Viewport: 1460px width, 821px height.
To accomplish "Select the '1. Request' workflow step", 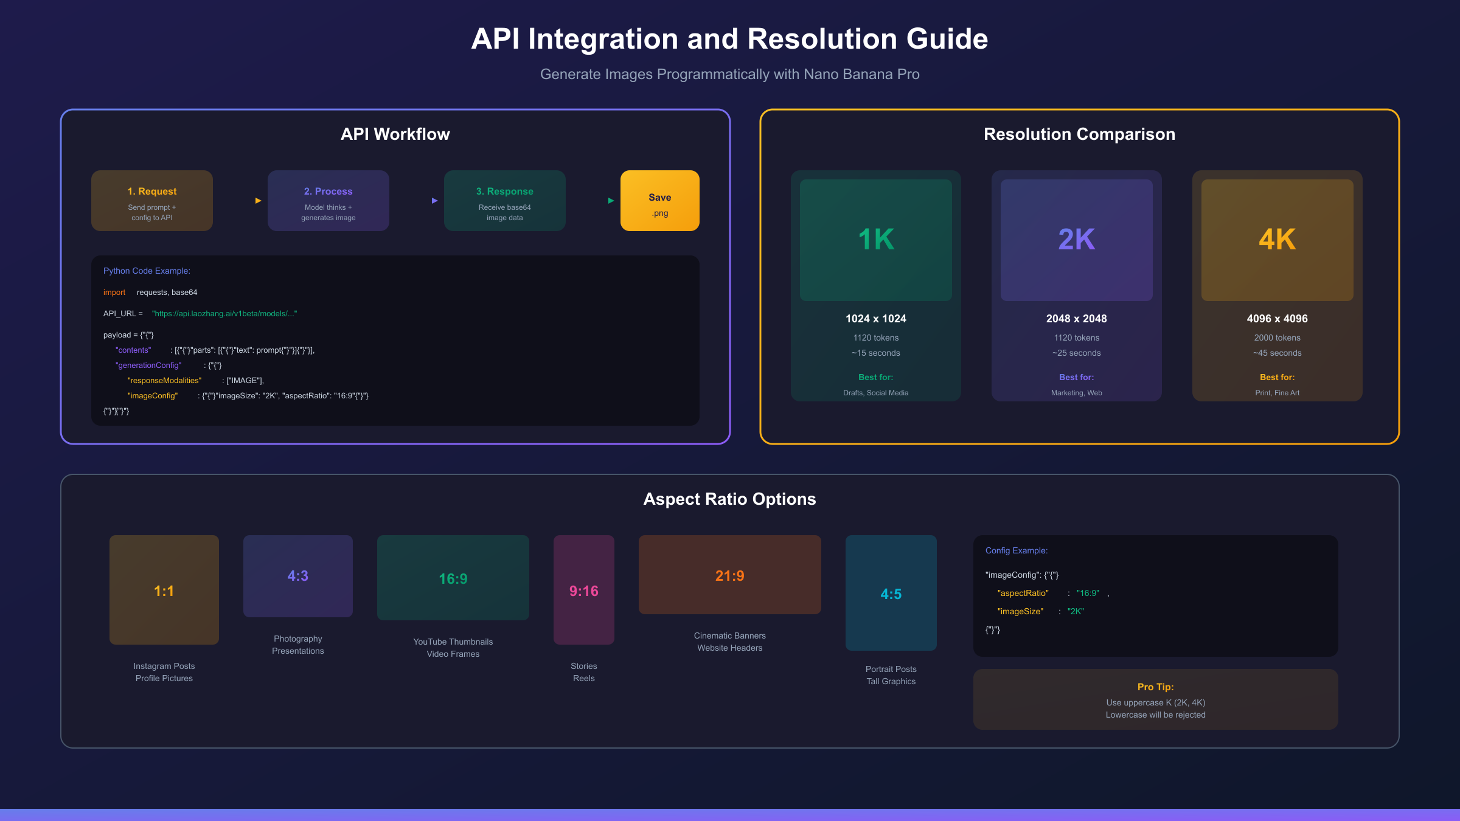I will [x=151, y=201].
